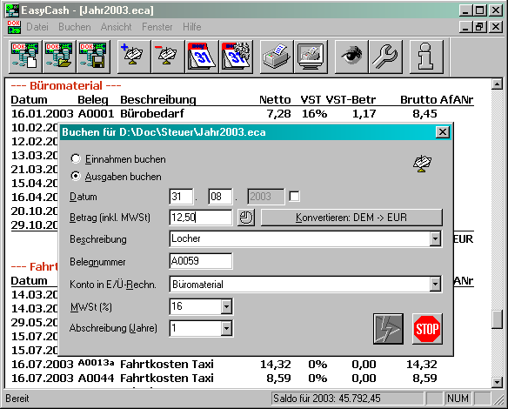Screen dimensions: 508x409
Task: Click the vertical scrollbar thumb
Action: [x=497, y=319]
